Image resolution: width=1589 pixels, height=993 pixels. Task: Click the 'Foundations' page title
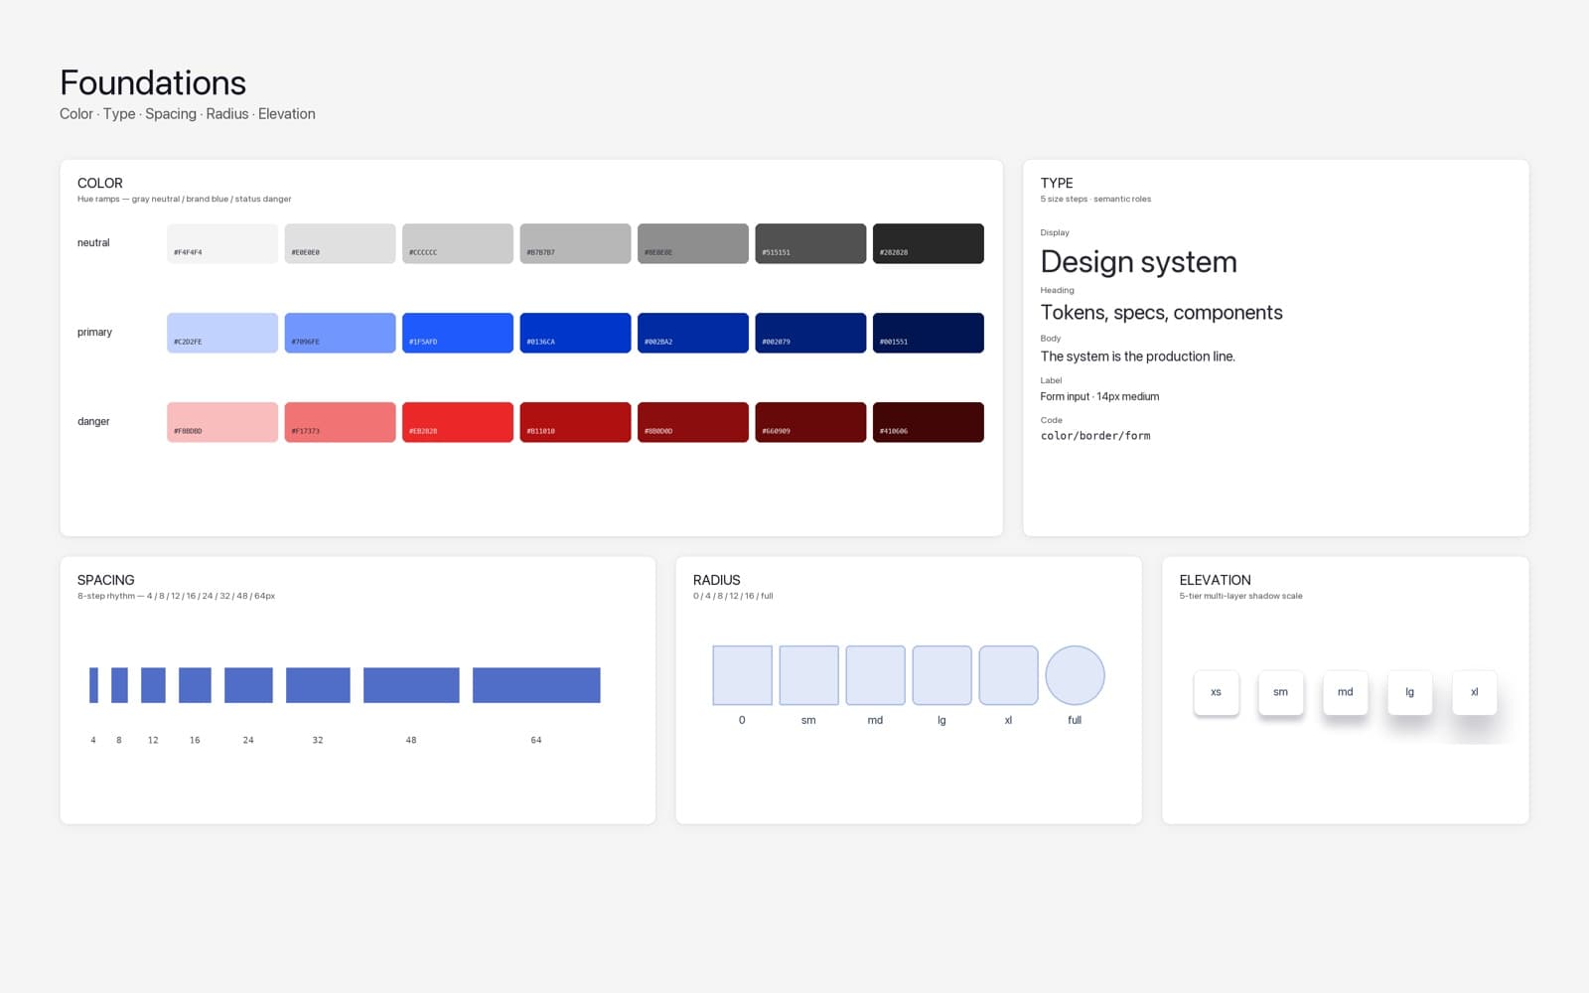(153, 82)
